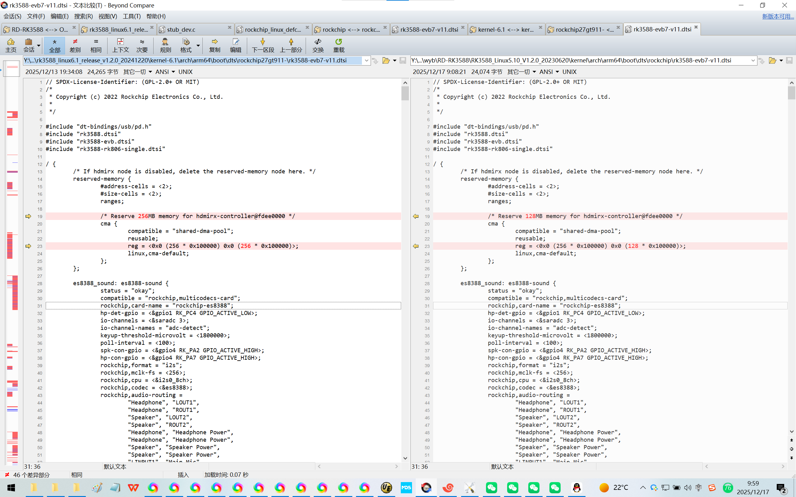Open the 搜索(R) menu
The height and width of the screenshot is (497, 796).
(x=83, y=16)
